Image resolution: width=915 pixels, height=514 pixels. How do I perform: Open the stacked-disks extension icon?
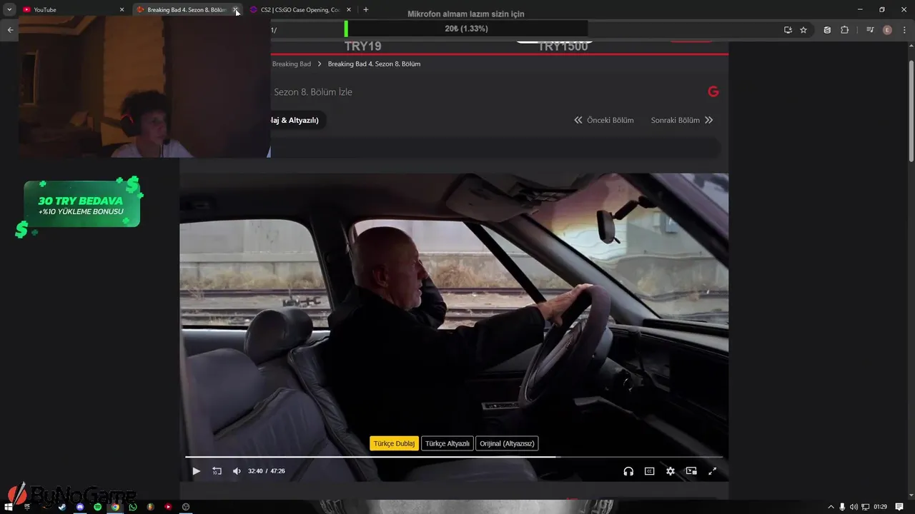click(x=827, y=30)
